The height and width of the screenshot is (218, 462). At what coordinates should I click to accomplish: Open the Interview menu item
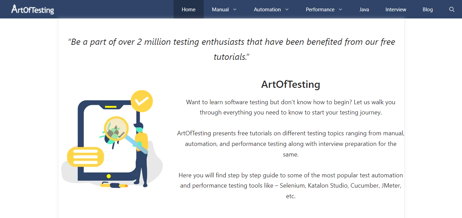(396, 9)
